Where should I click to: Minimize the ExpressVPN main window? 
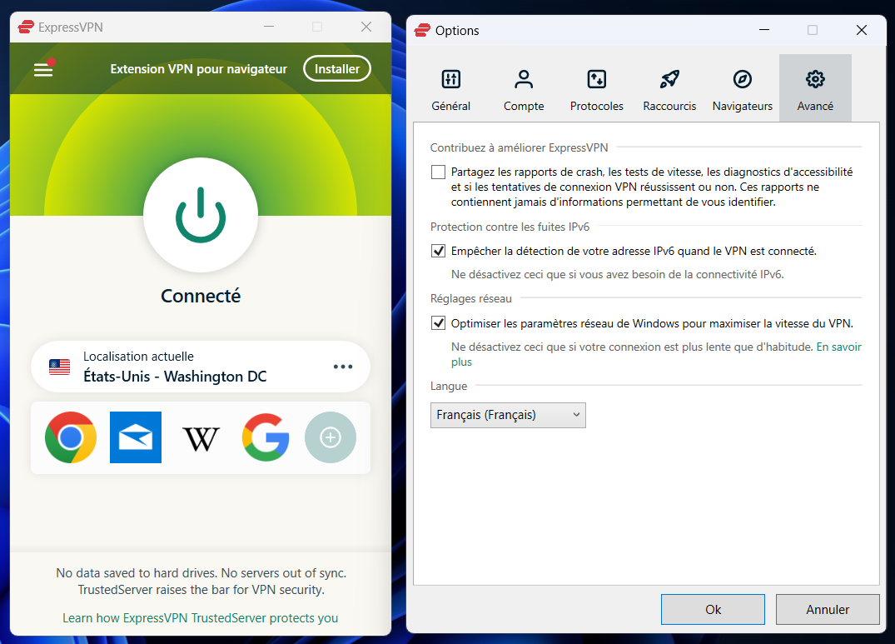tap(269, 27)
